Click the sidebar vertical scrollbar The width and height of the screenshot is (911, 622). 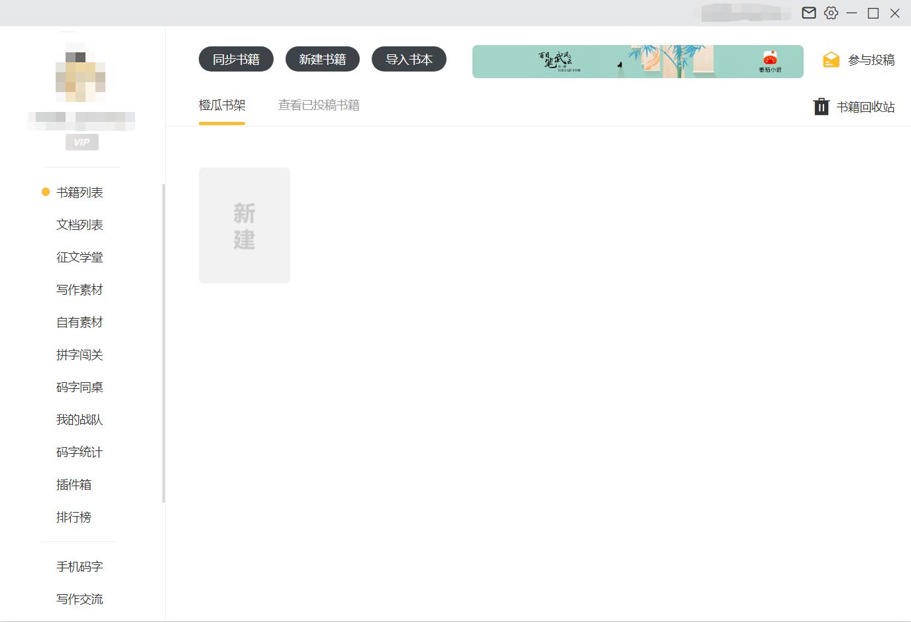[x=164, y=343]
